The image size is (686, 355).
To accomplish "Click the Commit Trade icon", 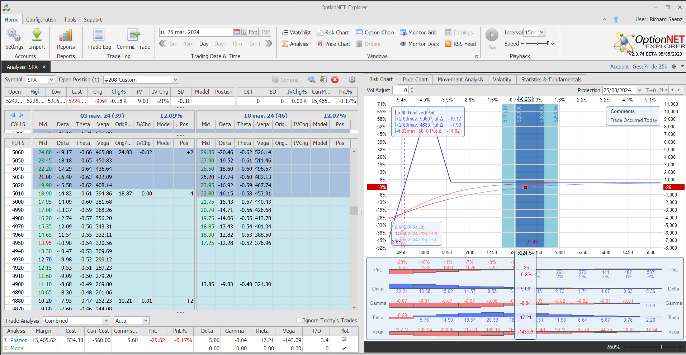I will (x=133, y=35).
